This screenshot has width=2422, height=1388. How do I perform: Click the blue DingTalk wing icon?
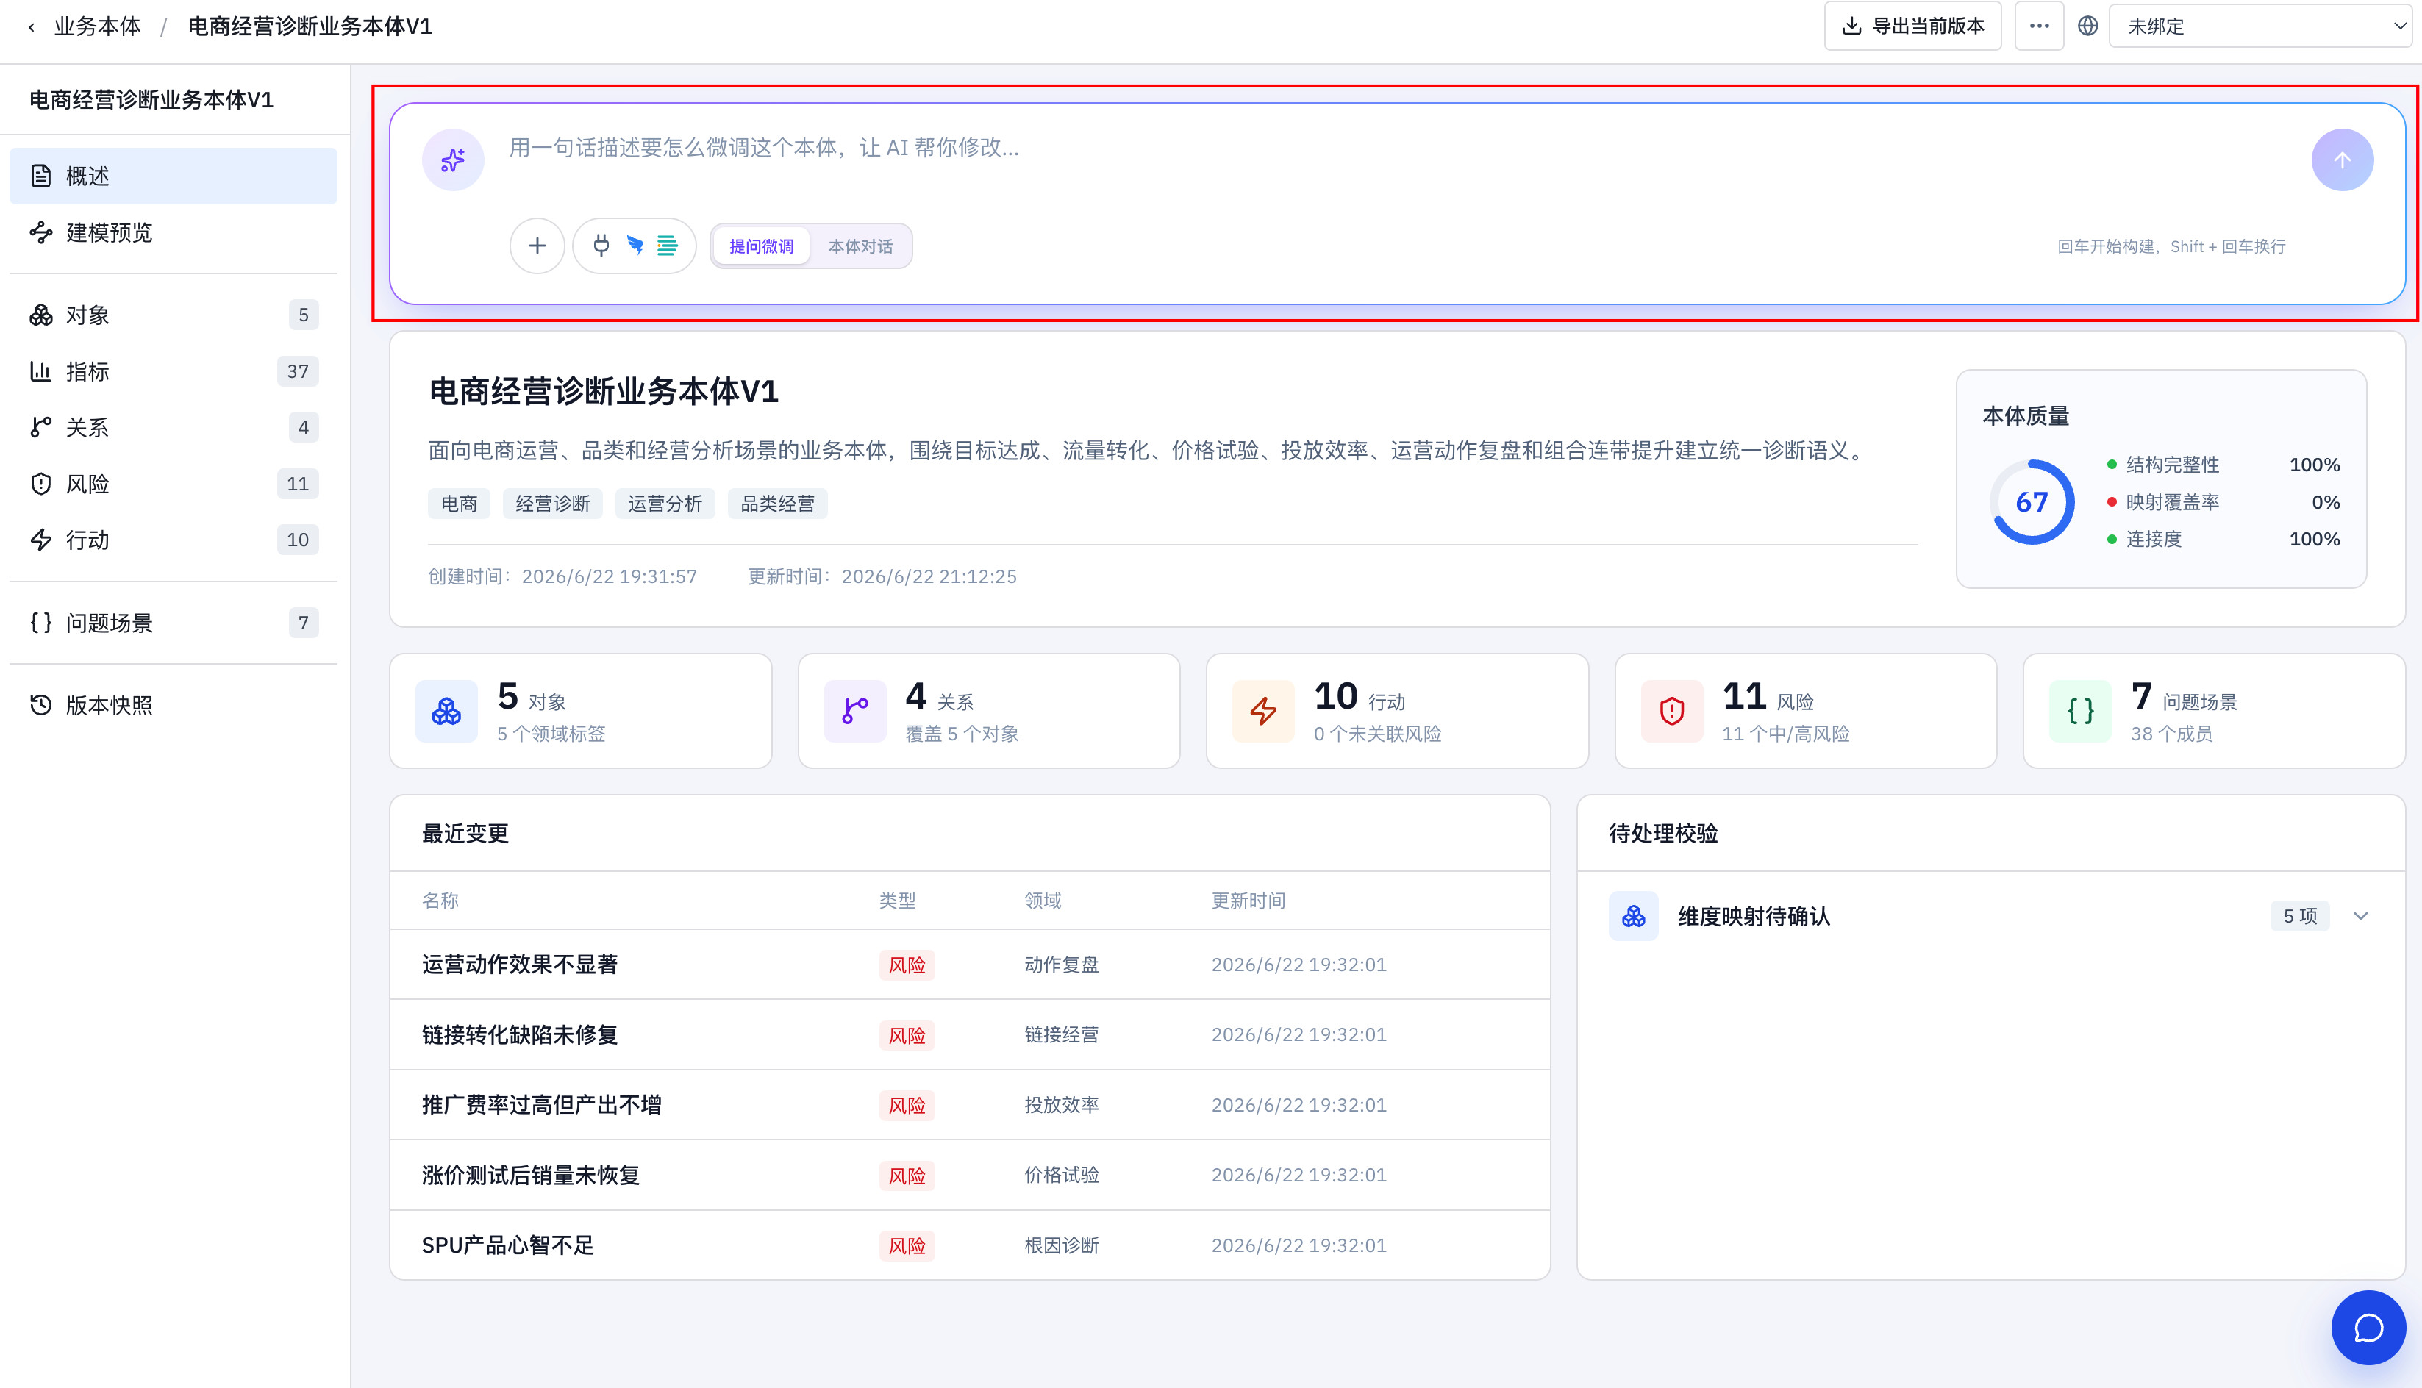[x=635, y=246]
